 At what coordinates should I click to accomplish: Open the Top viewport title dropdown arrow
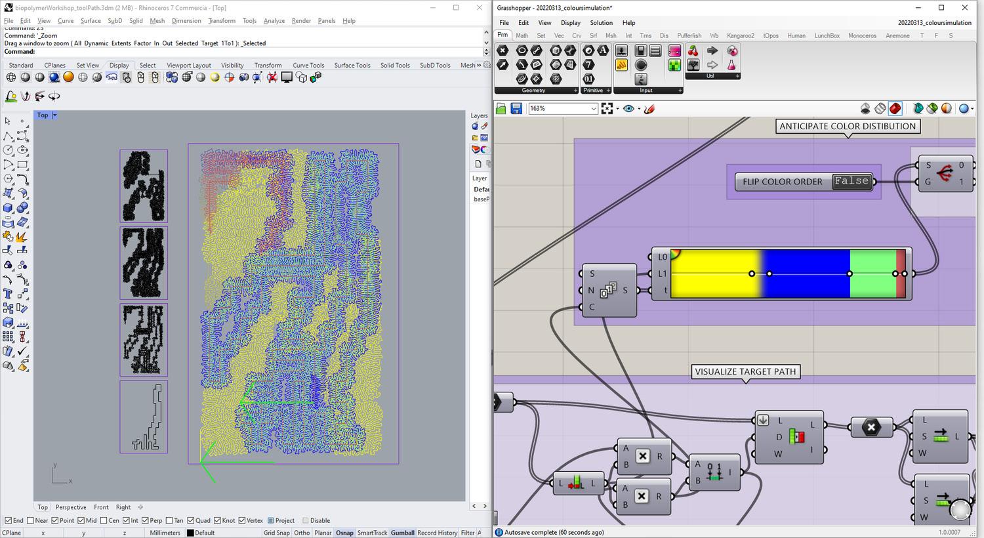pyautogui.click(x=54, y=115)
